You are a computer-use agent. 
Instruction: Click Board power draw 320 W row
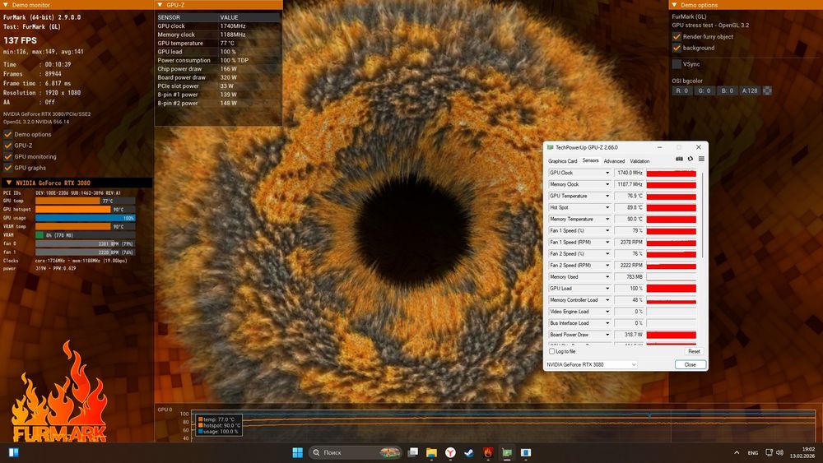point(218,77)
